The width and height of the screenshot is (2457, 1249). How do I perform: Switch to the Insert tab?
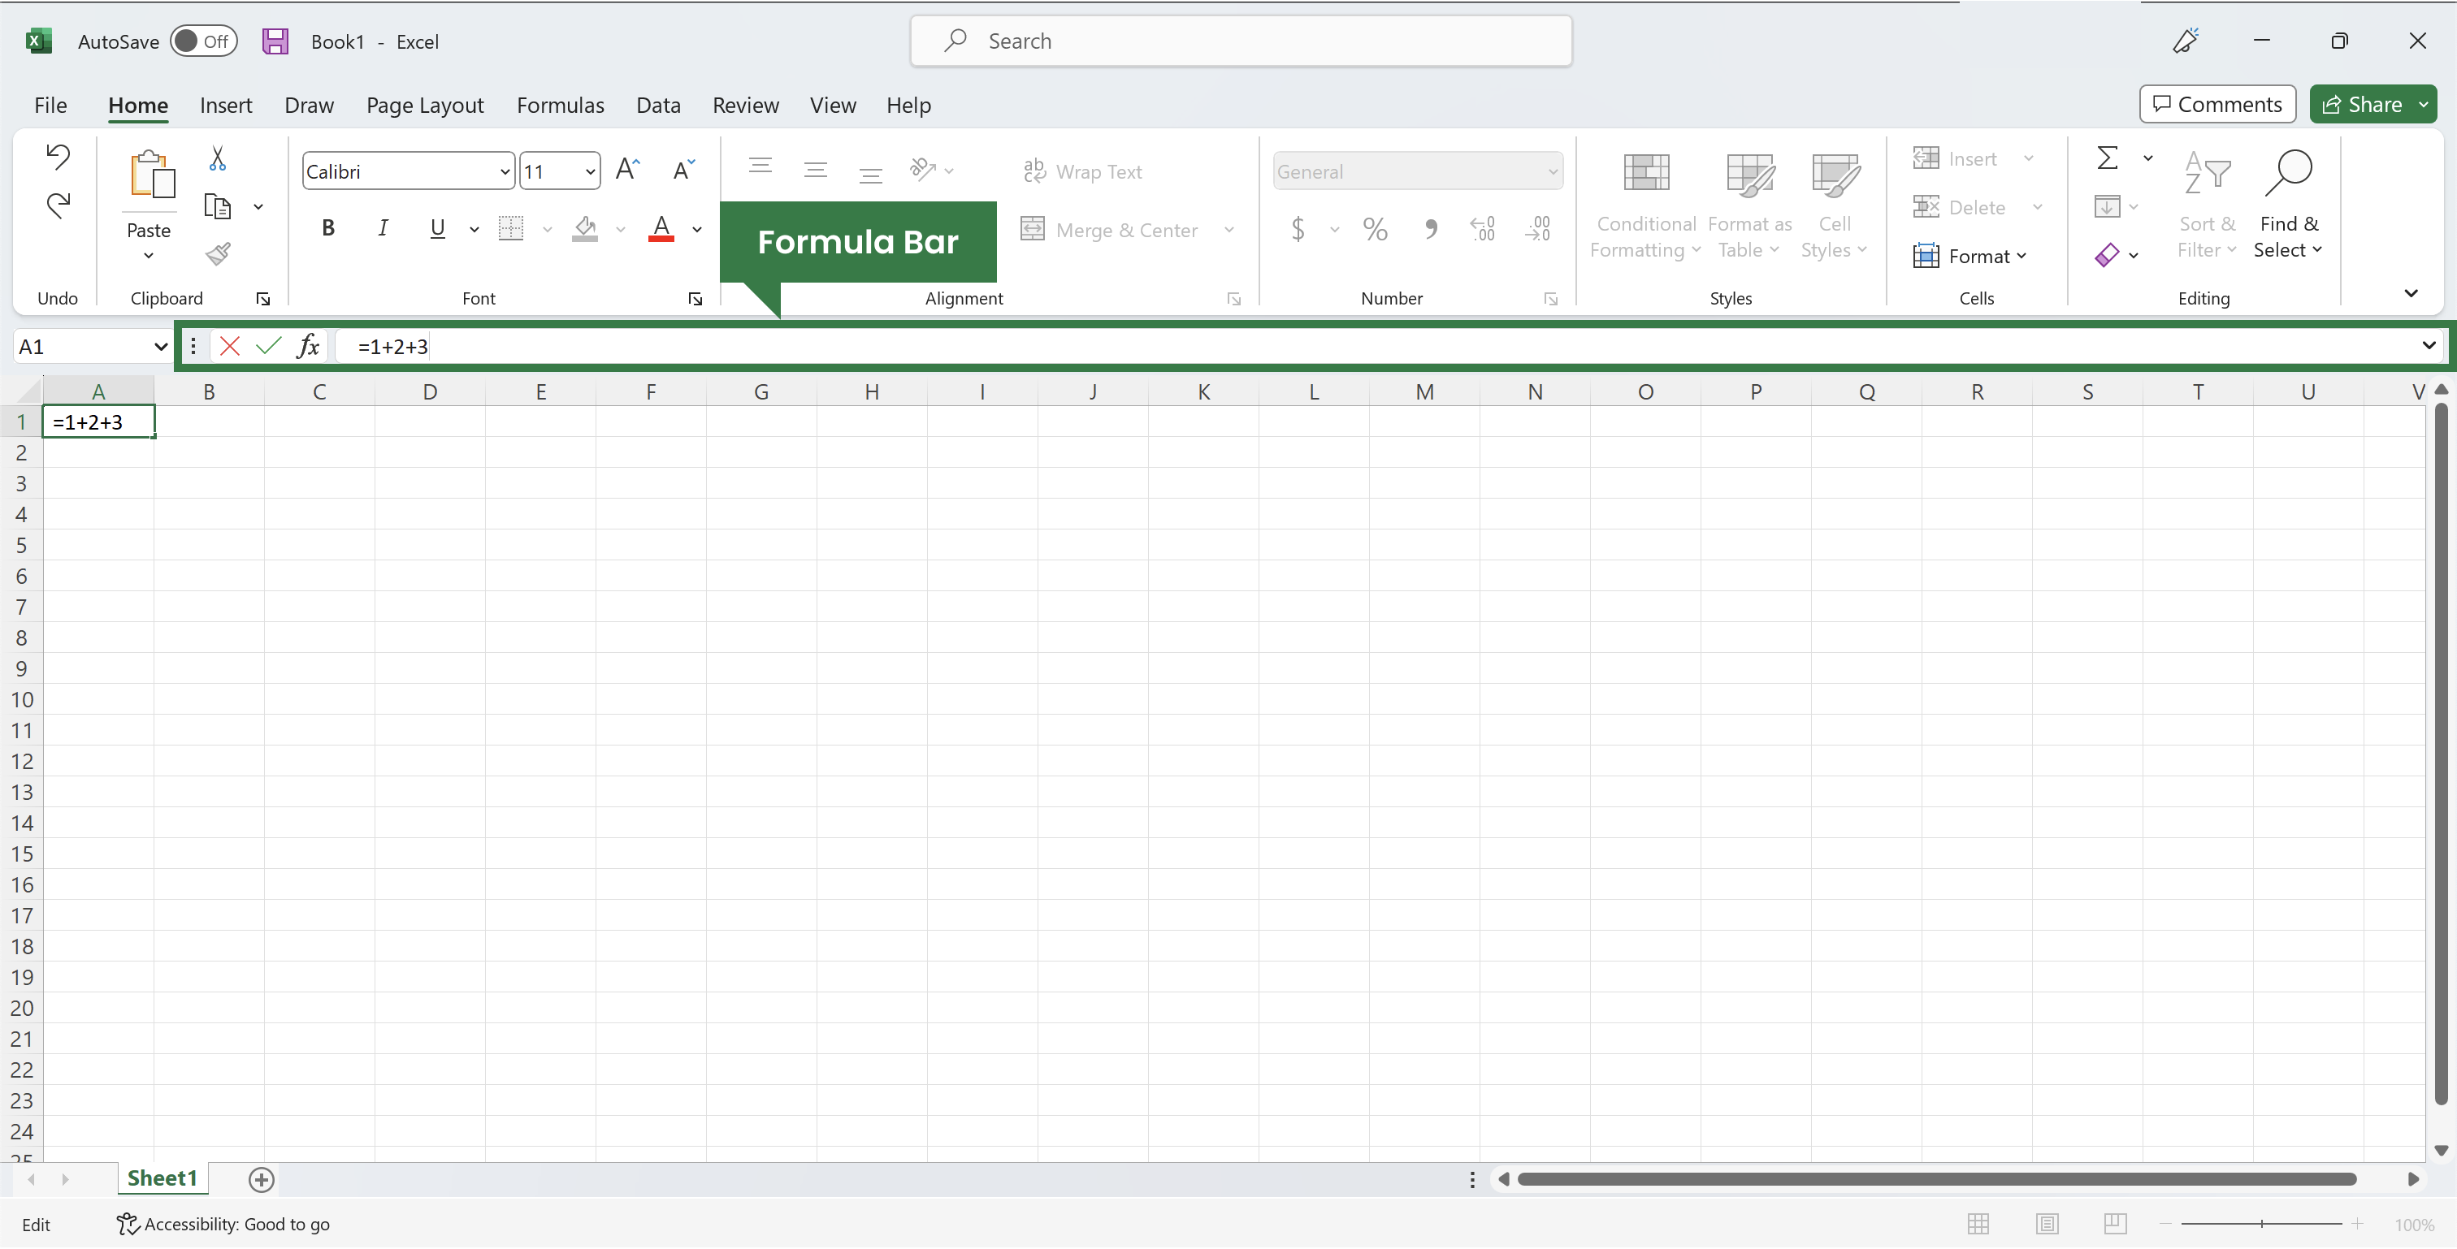pos(226,105)
